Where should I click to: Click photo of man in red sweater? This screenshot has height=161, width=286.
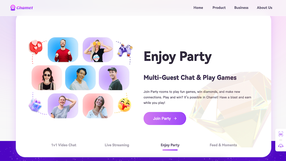pos(63,50)
